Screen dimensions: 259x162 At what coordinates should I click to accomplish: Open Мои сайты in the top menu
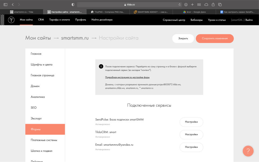click(x=26, y=20)
